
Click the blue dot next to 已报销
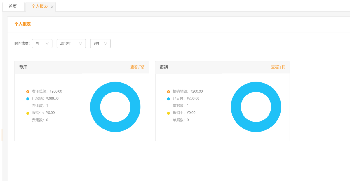click(28, 99)
